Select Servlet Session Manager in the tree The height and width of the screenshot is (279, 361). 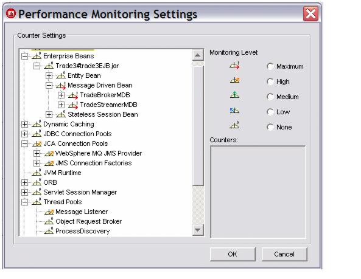[80, 192]
